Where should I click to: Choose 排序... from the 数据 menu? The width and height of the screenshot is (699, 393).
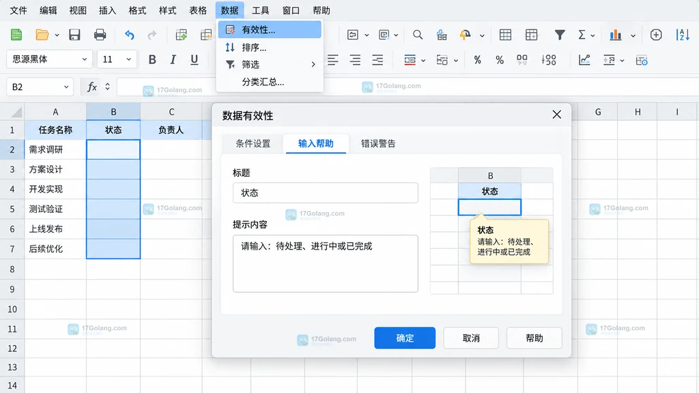pyautogui.click(x=270, y=47)
